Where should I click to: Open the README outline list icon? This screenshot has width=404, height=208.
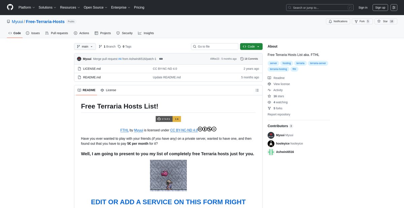click(257, 90)
